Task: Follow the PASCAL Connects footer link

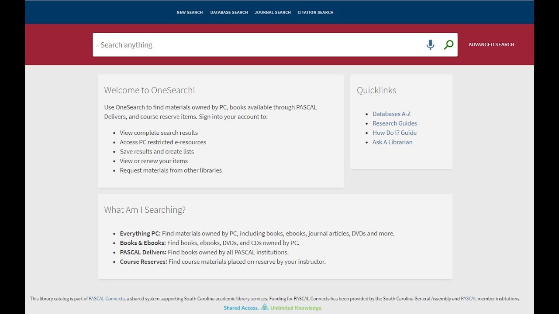Action: pyautogui.click(x=107, y=299)
